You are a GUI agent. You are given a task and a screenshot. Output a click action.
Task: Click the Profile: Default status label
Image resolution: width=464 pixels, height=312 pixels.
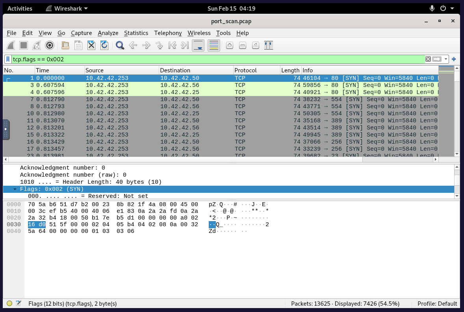coord(437,303)
